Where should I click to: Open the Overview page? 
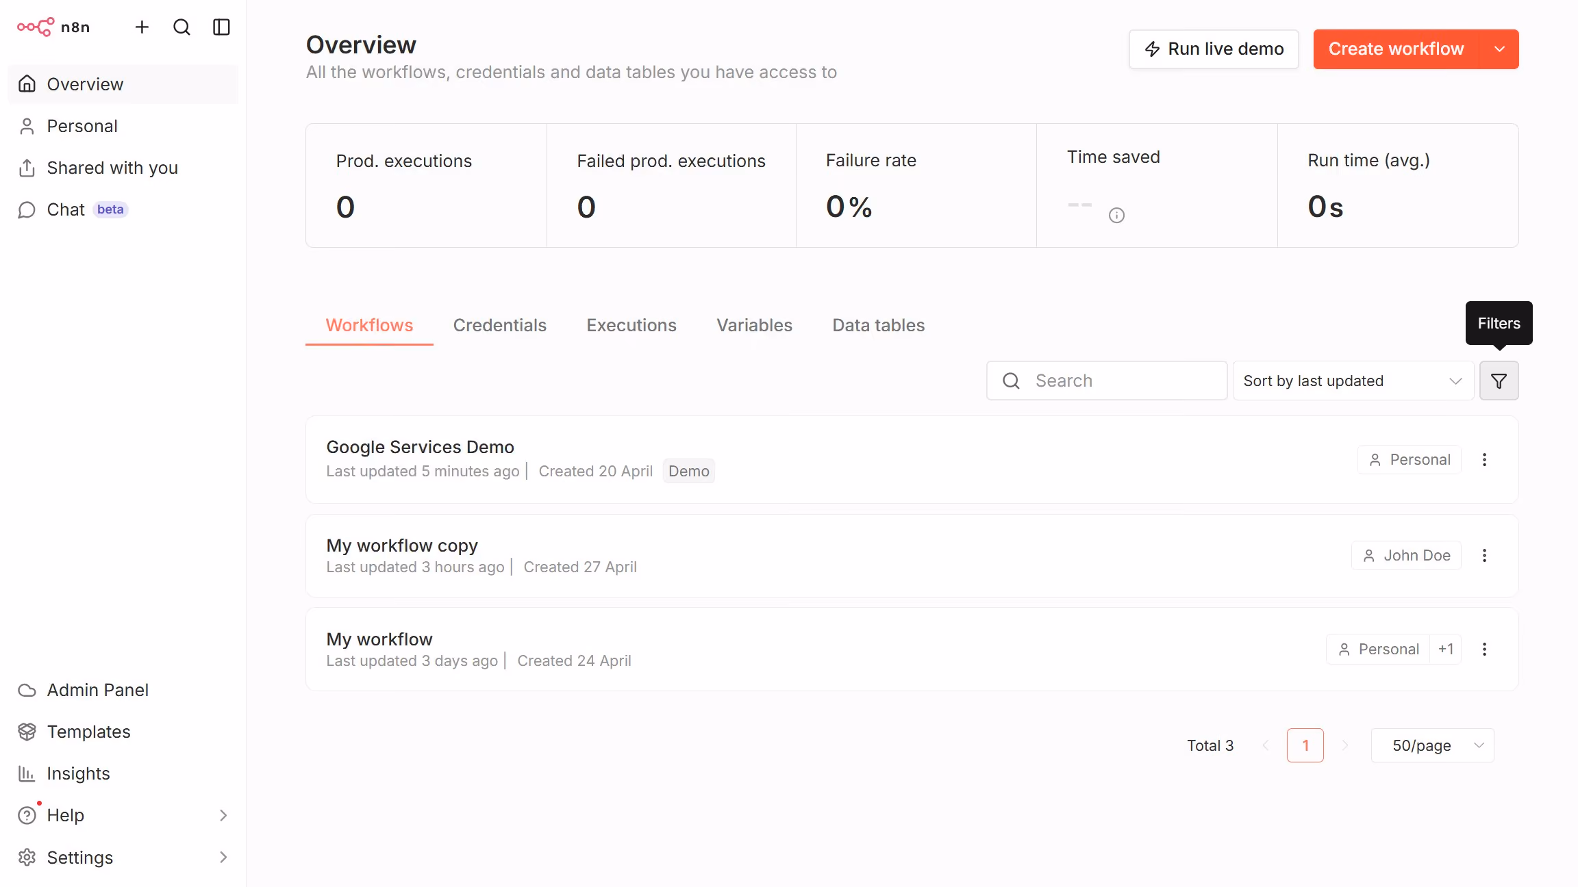point(123,84)
